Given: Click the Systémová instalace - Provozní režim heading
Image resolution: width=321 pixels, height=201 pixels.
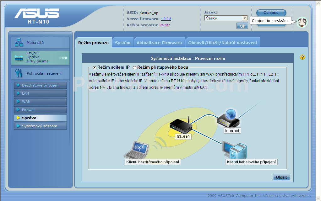Looking at the screenshot, I should coord(188,58).
